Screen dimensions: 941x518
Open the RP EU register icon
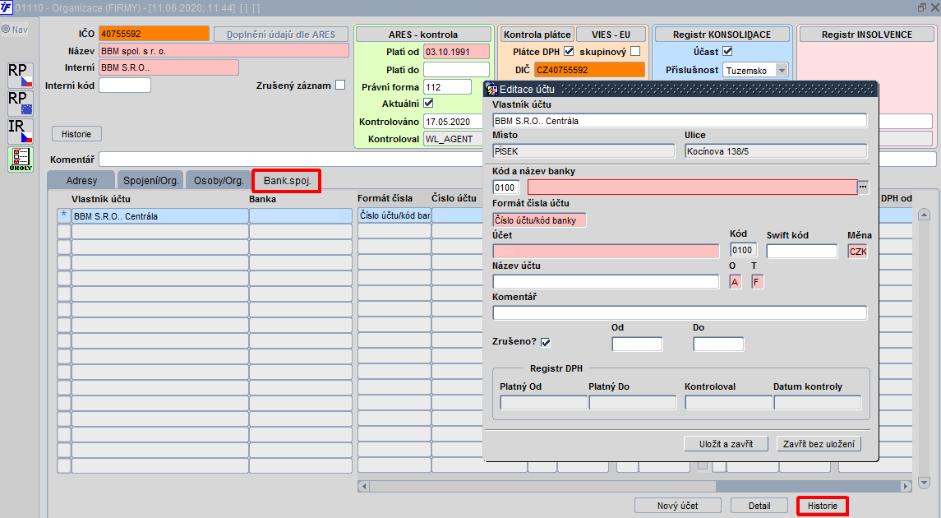[21, 103]
